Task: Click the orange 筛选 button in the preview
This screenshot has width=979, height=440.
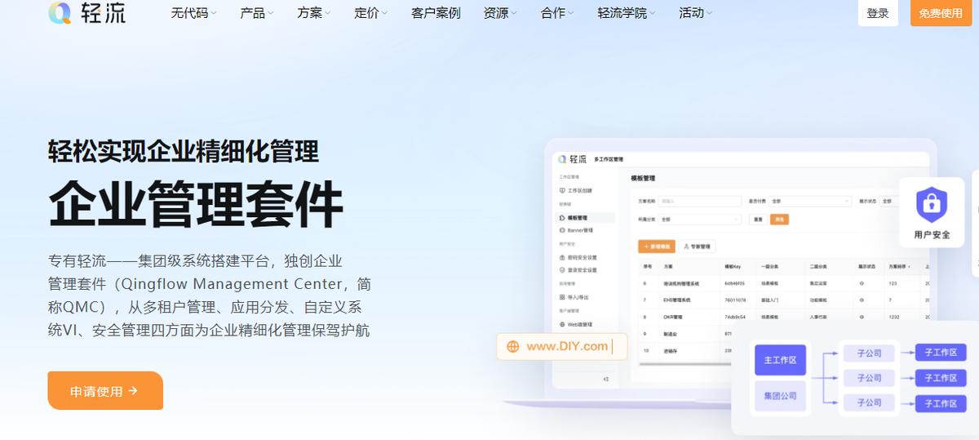Action: [x=779, y=219]
